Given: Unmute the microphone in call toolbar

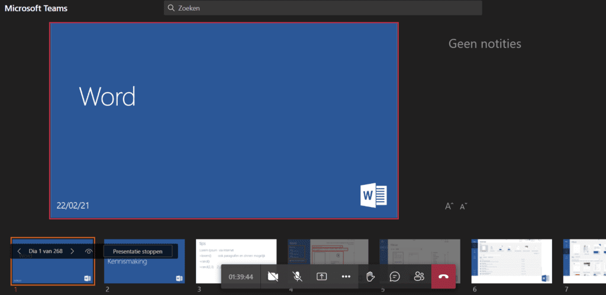Looking at the screenshot, I should click(x=297, y=277).
